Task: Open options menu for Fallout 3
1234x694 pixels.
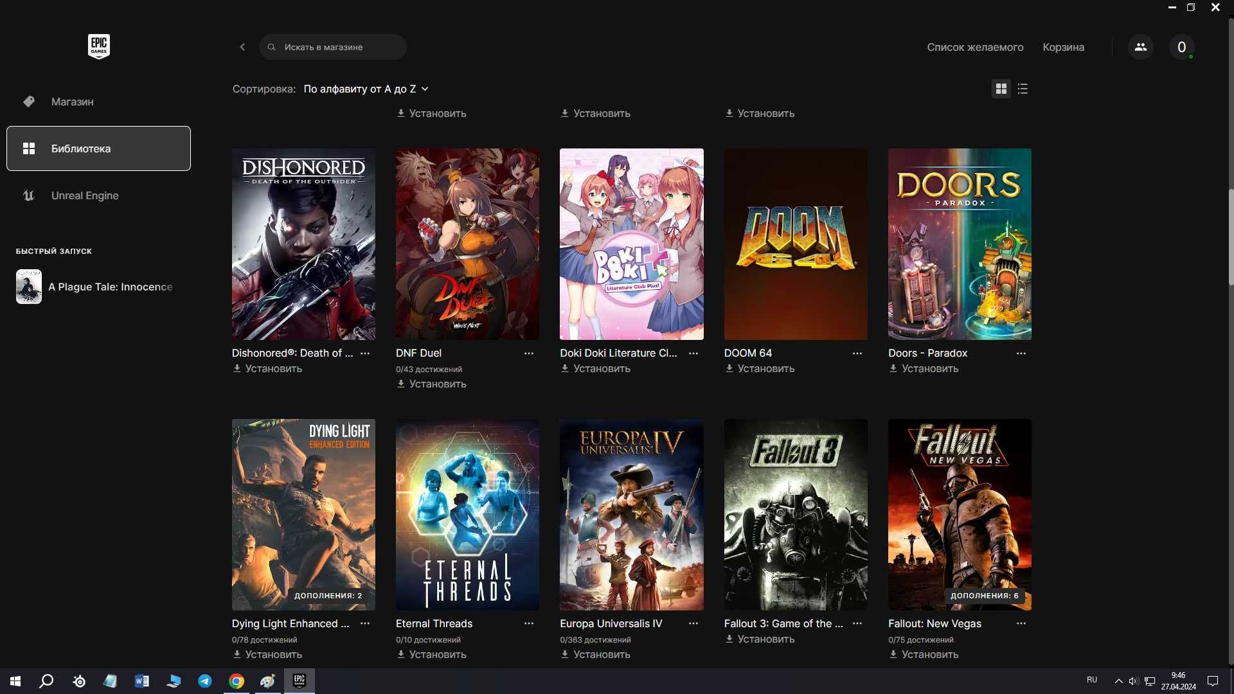Action: coord(857,623)
